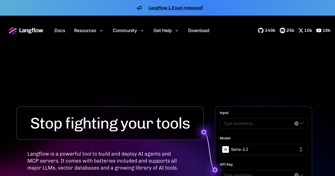Click the 'Input' field label
Image resolution: width=335 pixels, height=176 pixels.
[224, 113]
